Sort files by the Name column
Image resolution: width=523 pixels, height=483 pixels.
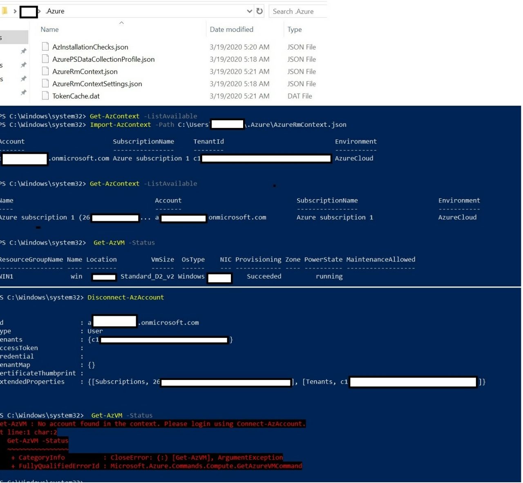[x=49, y=29]
